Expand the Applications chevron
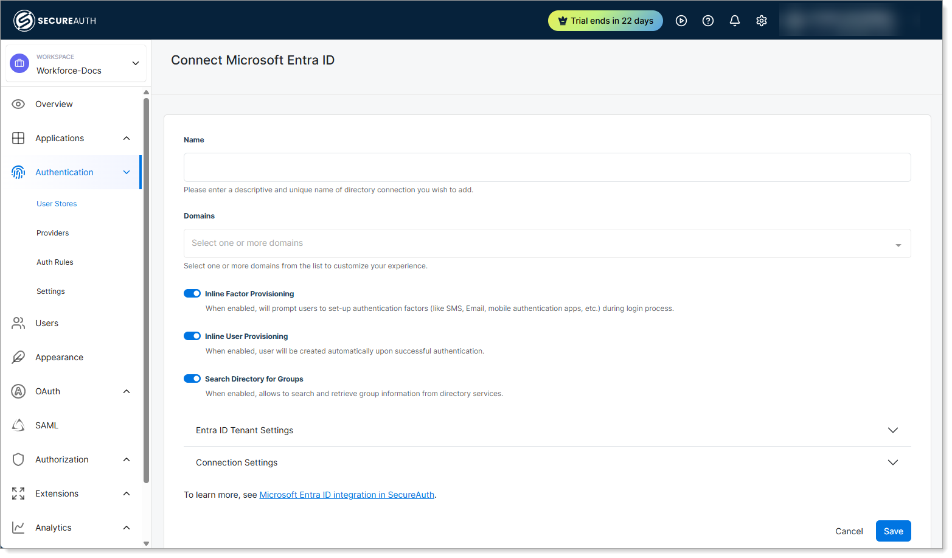 tap(127, 138)
